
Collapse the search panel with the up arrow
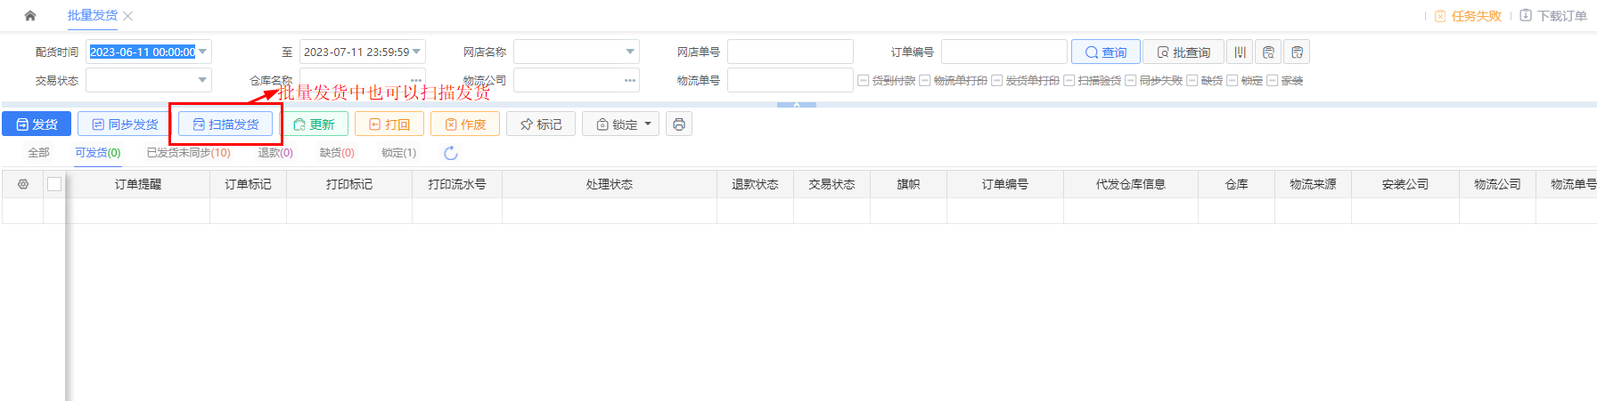(797, 105)
